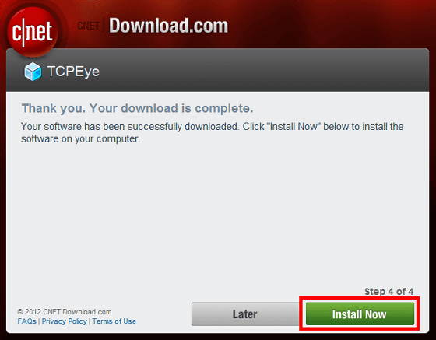Click the blue TCPEye cube icon
This screenshot has height=340, width=436.
[33, 72]
